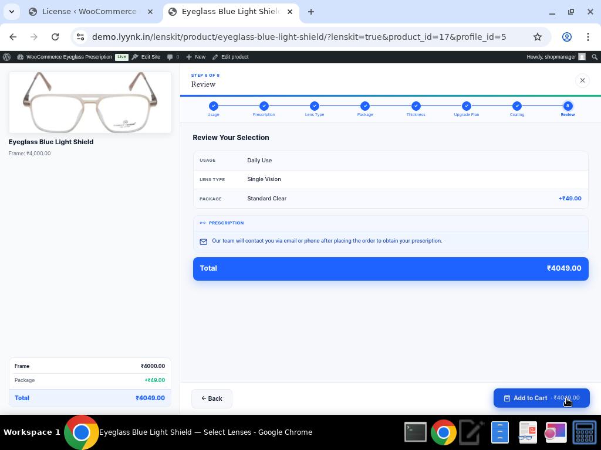Open Edit Site in admin bar

[x=146, y=57]
